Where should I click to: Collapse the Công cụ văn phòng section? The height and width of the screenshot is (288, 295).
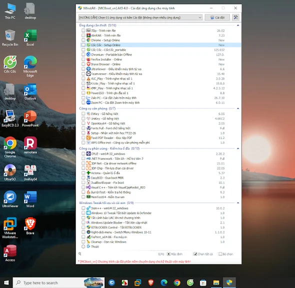point(238,108)
